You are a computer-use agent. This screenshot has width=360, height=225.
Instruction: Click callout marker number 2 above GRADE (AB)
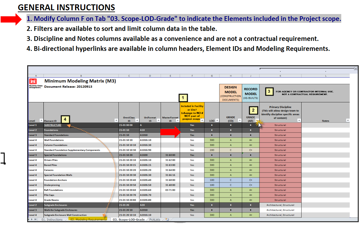point(253,110)
